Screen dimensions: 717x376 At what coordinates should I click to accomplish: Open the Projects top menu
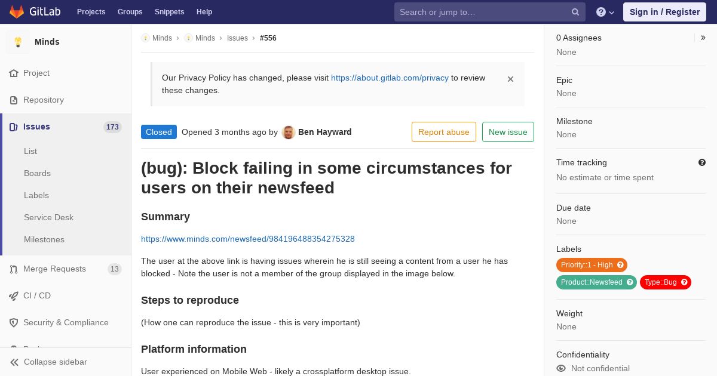pyautogui.click(x=91, y=12)
